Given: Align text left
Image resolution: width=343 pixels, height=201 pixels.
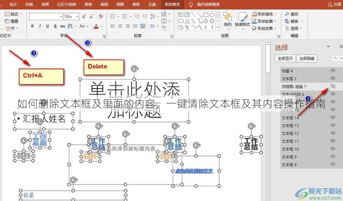Looking at the screenshot, I should coord(112,26).
